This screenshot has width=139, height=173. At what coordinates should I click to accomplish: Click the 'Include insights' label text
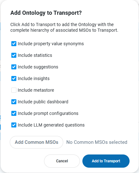click(x=34, y=79)
